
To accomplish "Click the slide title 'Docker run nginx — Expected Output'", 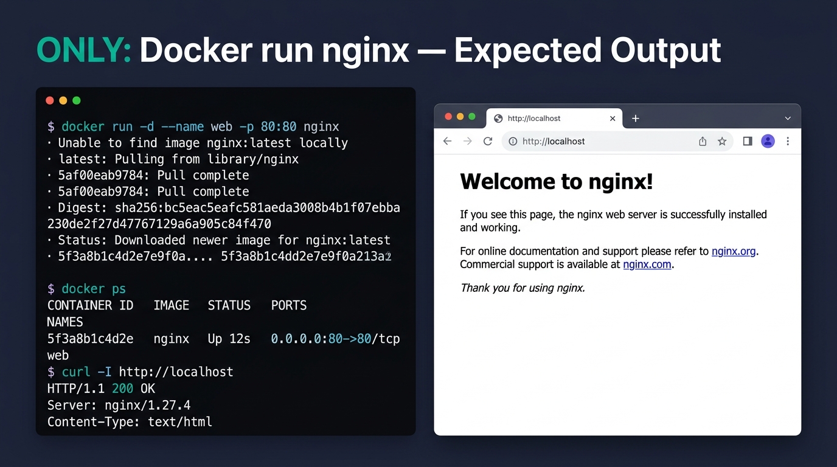I will (430, 50).
